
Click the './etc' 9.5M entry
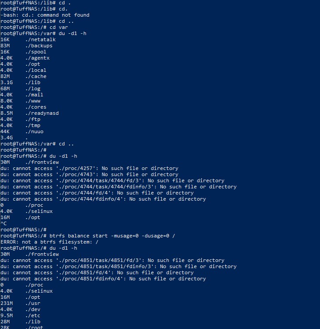point(20,315)
